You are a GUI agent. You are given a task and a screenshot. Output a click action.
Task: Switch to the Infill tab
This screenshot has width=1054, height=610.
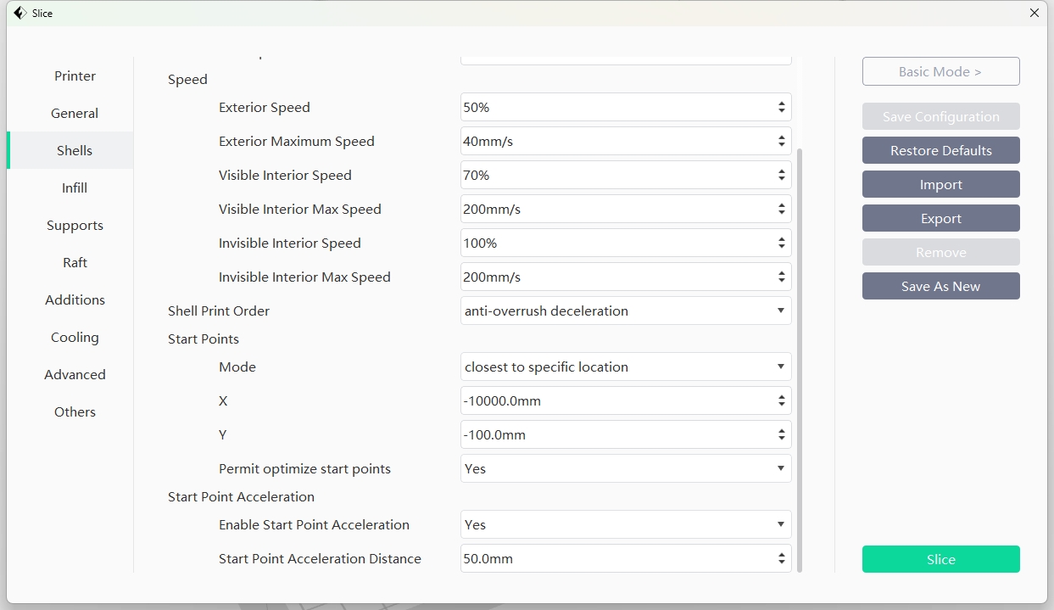75,187
